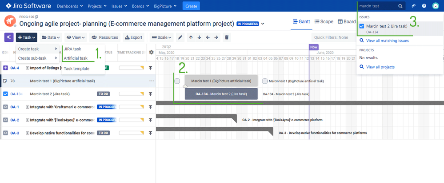Open the user profile avatar
The width and height of the screenshot is (444, 183).
click(436, 6)
